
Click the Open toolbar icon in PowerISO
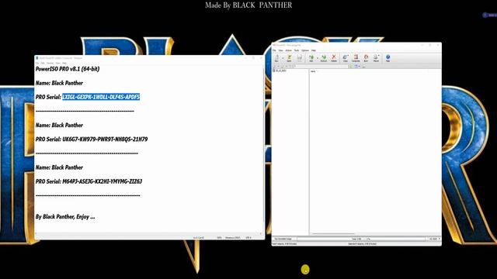tap(289, 58)
